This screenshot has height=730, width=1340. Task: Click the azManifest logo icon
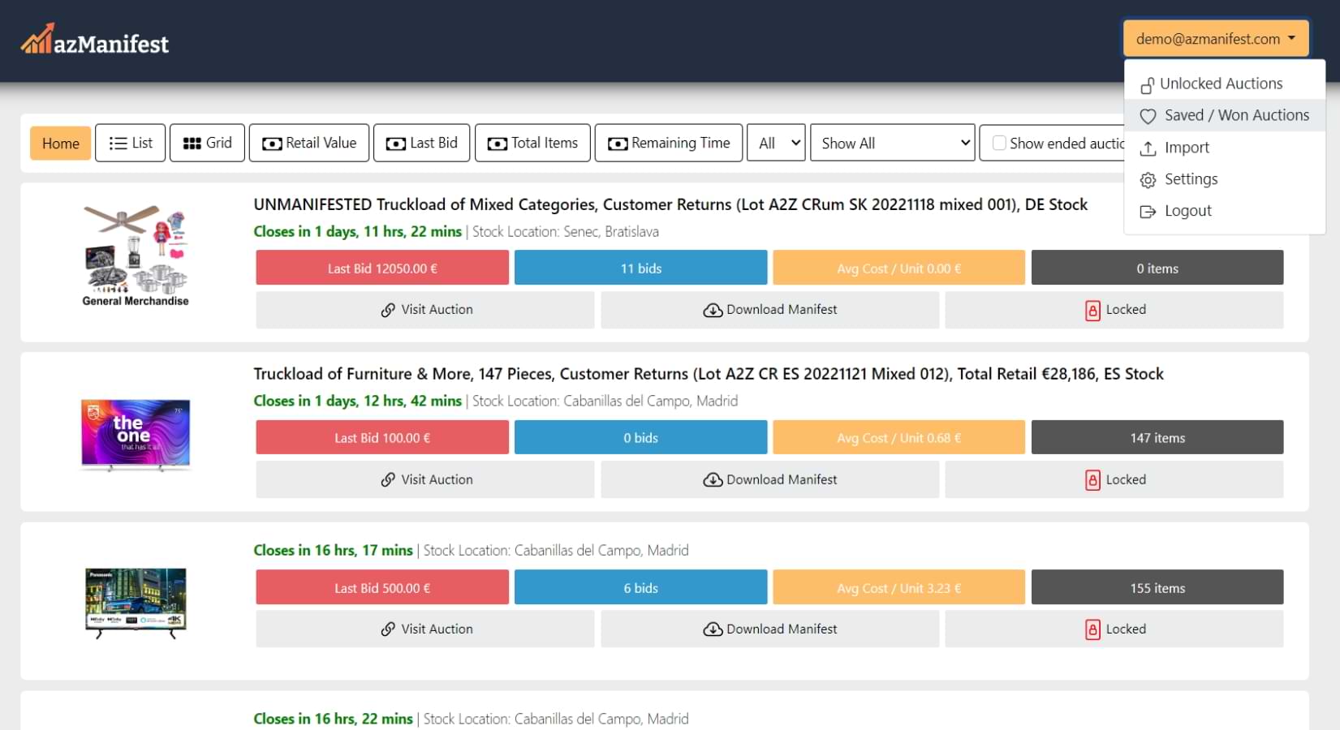pos(37,40)
